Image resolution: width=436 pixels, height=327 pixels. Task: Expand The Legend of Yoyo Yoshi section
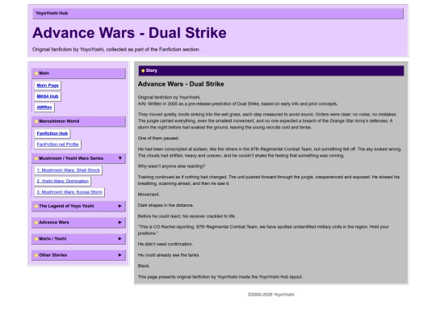point(78,206)
